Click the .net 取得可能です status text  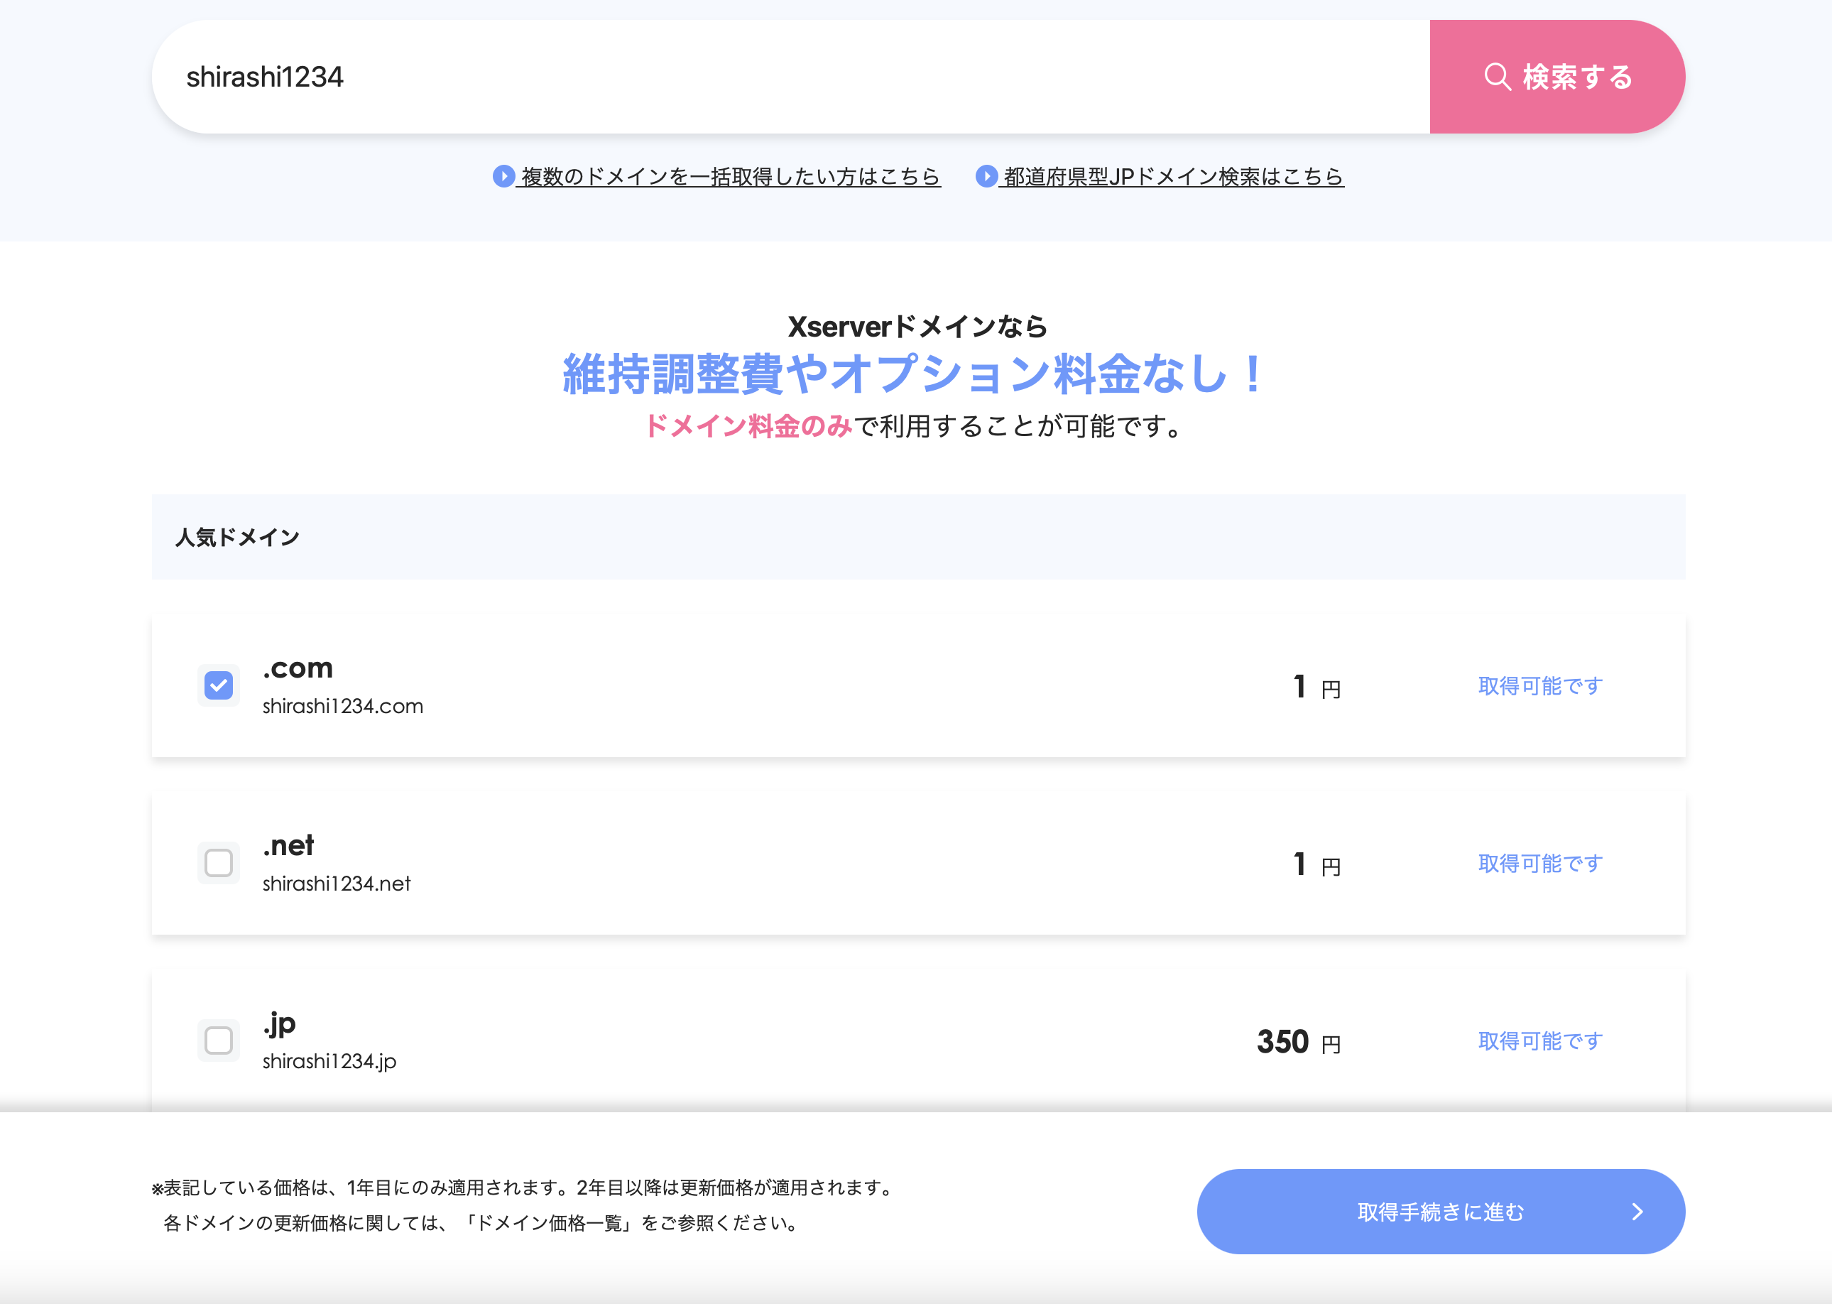click(1539, 863)
